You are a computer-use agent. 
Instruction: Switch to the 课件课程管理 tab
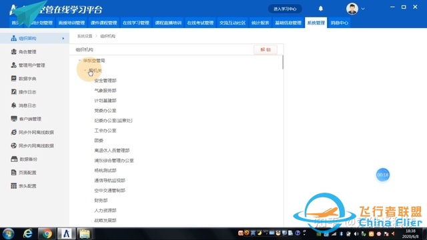104,23
